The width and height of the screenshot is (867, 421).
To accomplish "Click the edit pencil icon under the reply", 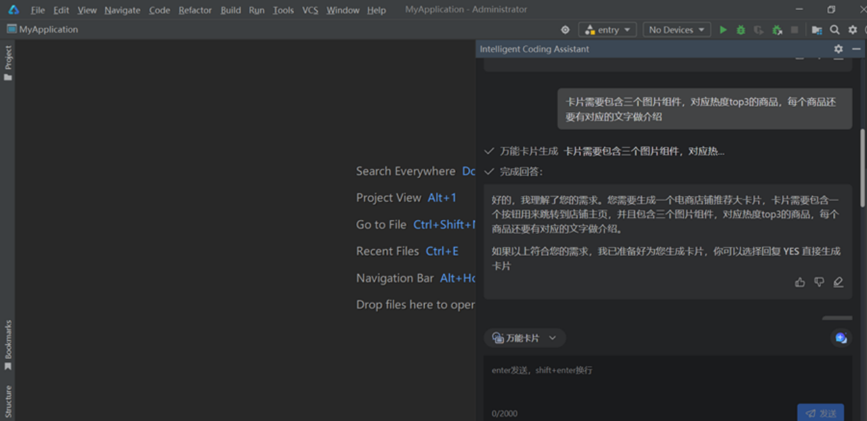I will pyautogui.click(x=839, y=282).
